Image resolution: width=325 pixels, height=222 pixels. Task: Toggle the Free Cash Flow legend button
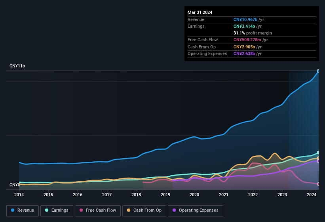[x=98, y=211]
